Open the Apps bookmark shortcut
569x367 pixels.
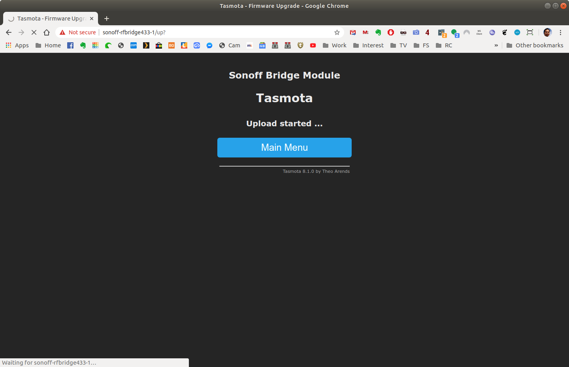coord(17,45)
